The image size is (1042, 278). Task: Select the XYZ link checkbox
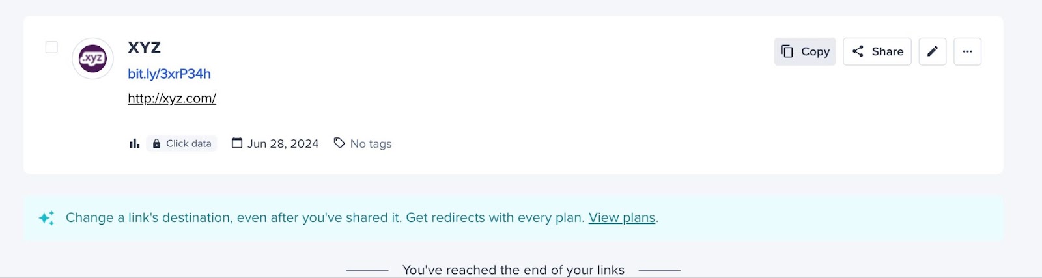[51, 48]
